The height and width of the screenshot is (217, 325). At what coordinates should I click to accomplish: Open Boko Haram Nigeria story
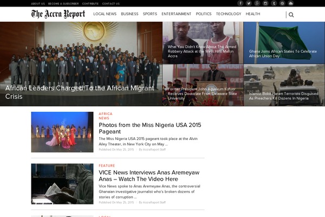click(x=283, y=96)
